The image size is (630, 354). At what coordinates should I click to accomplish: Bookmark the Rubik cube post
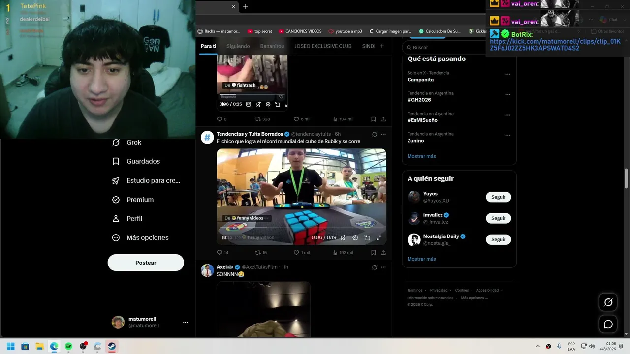374,253
